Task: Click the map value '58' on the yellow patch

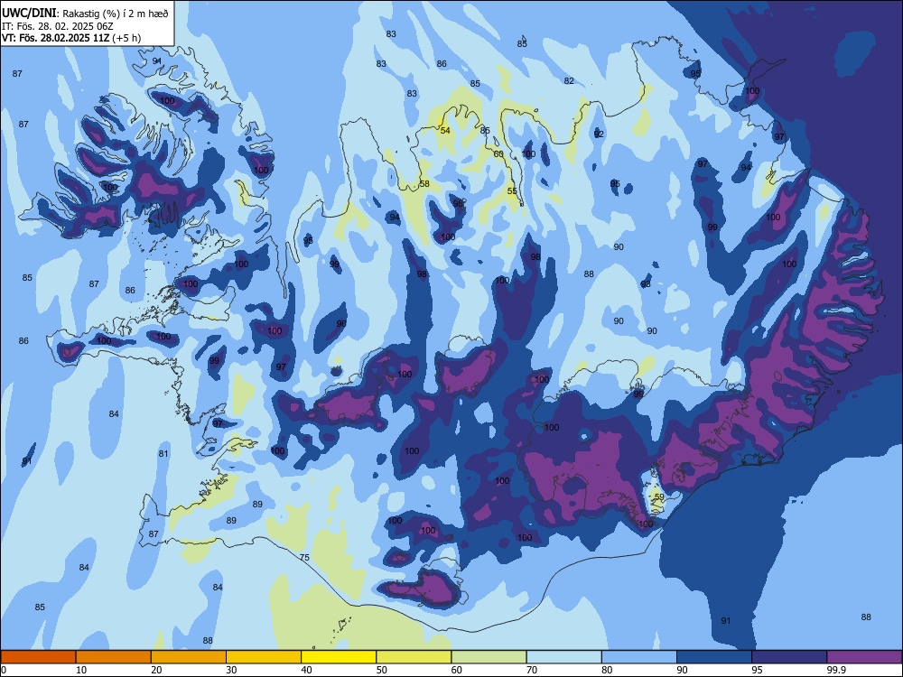Action: 424,183
